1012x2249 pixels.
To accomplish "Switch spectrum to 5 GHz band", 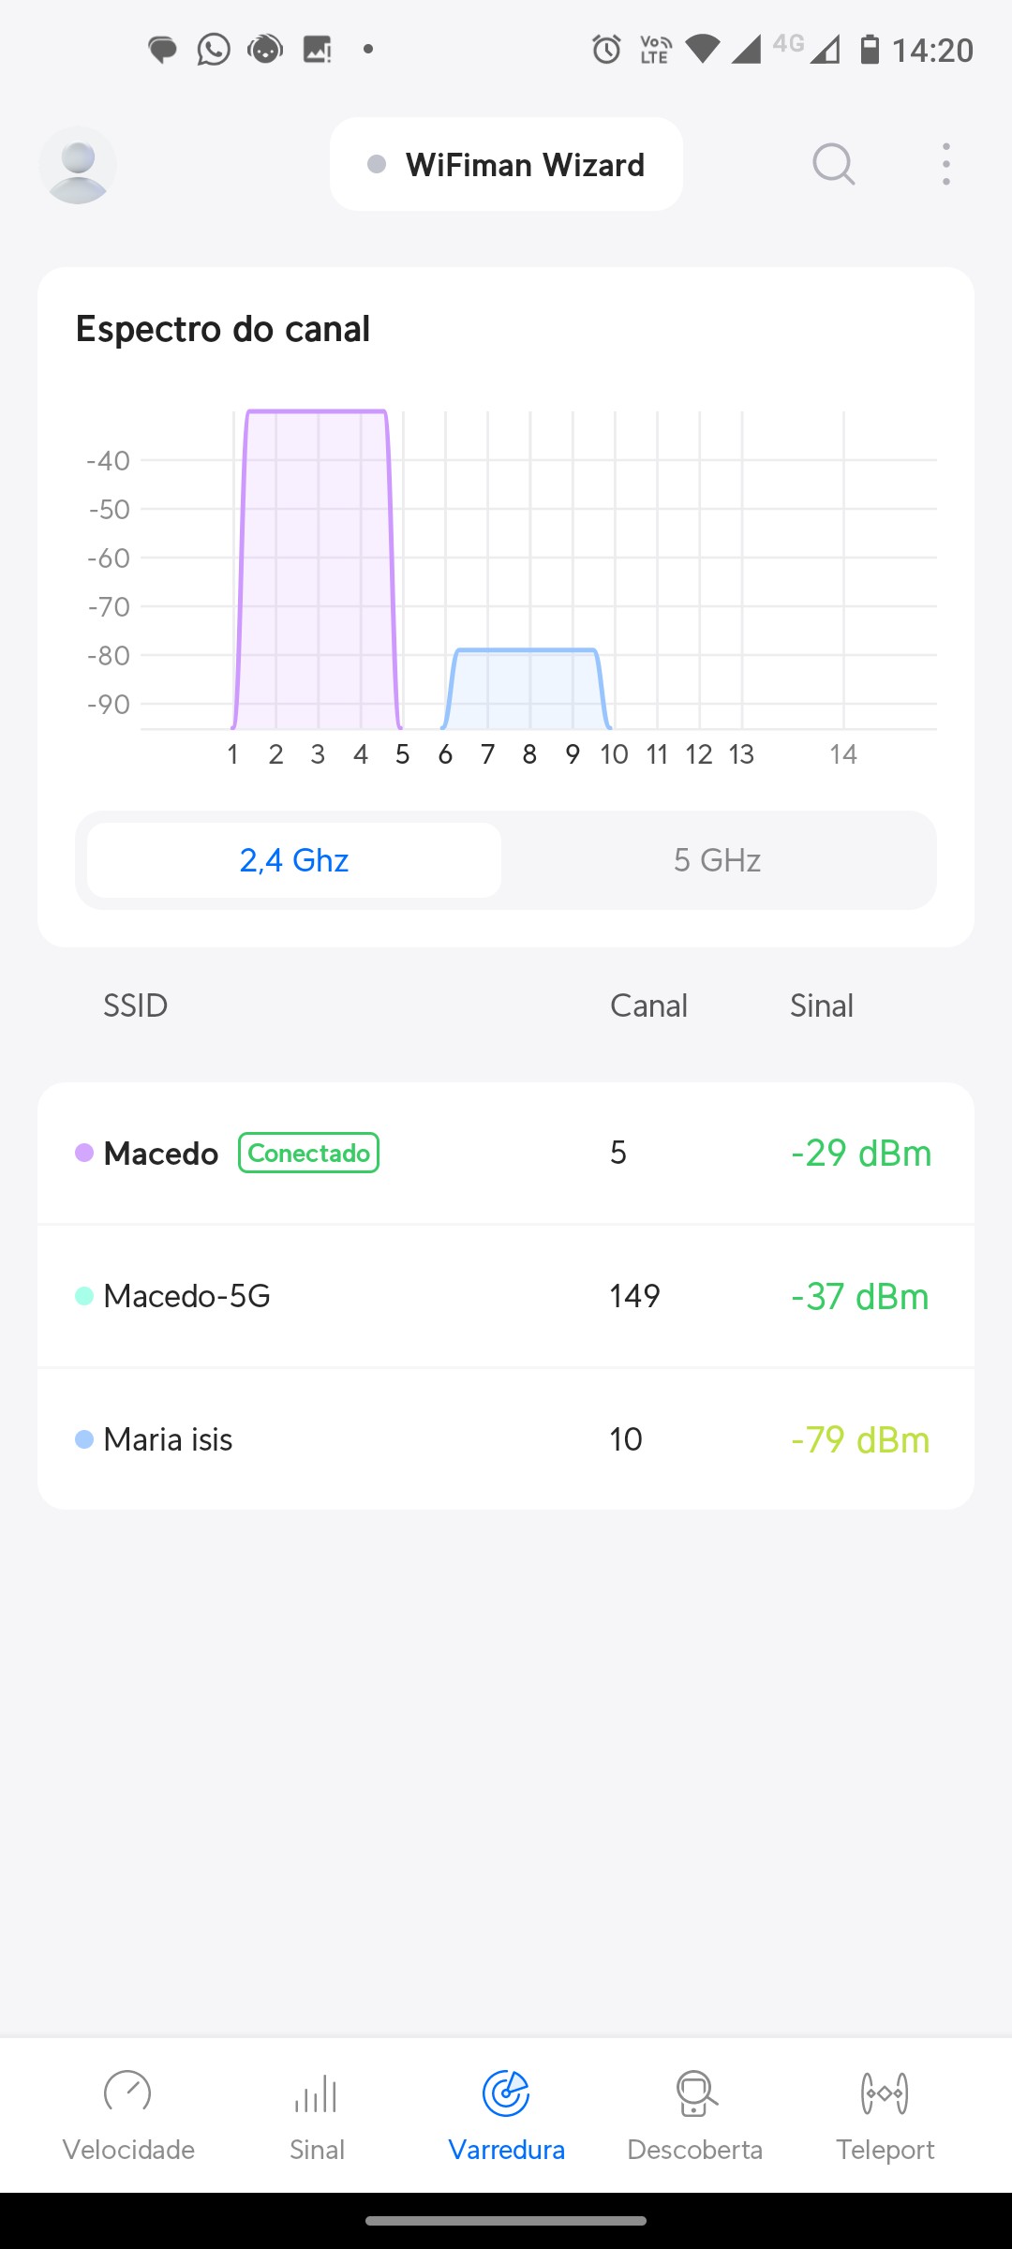I will (717, 860).
